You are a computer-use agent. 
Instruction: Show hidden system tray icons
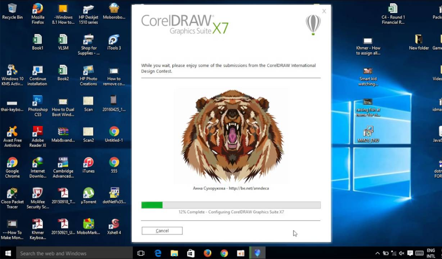(378, 253)
